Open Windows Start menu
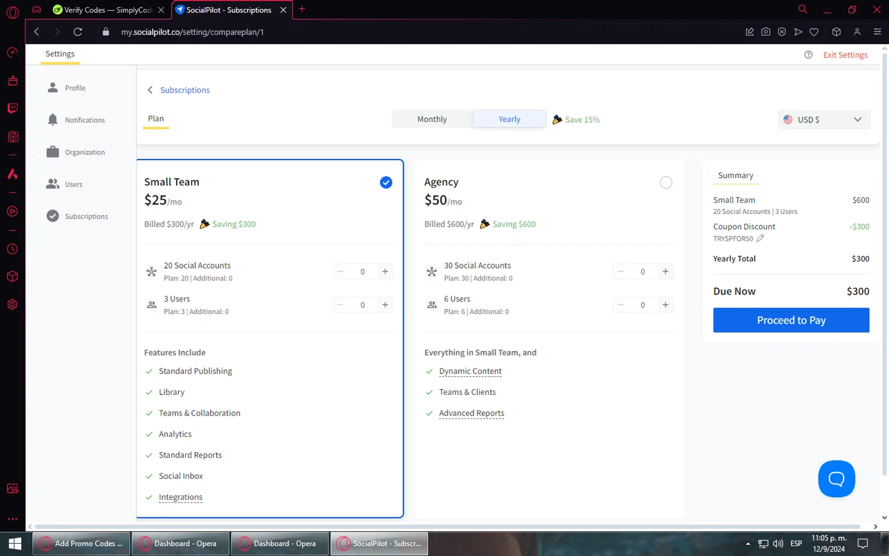 (15, 544)
